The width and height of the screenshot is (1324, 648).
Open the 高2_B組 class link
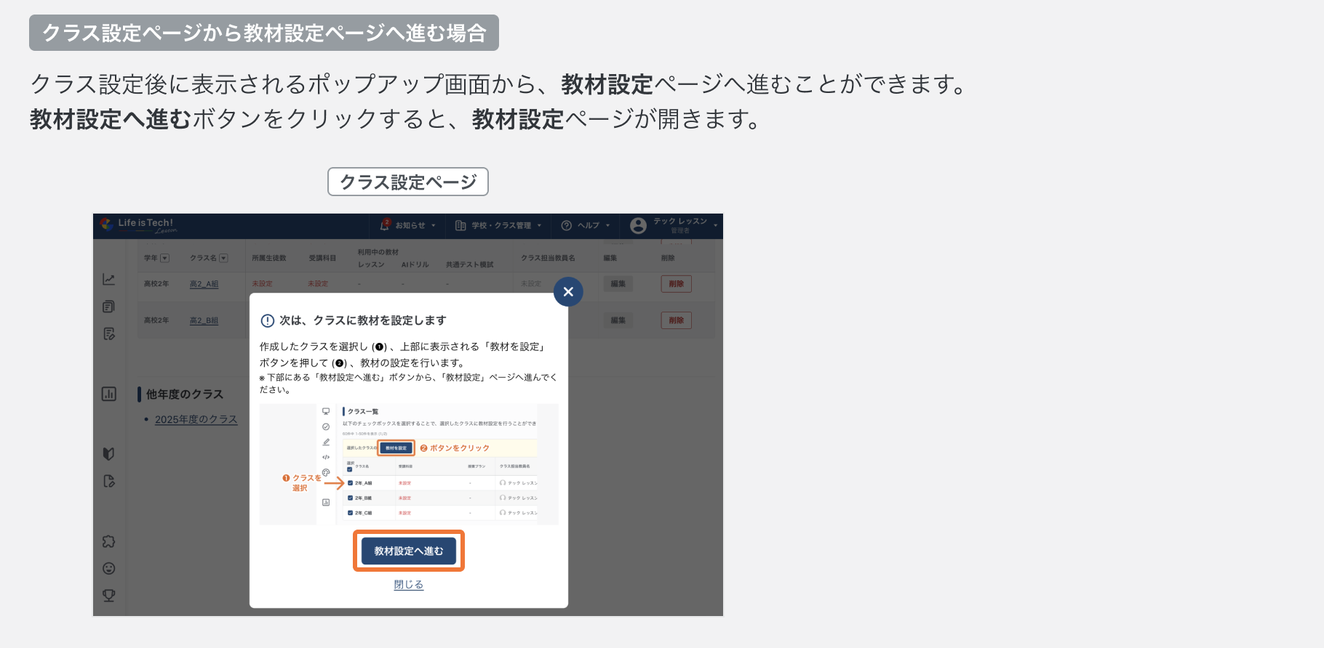tap(204, 320)
